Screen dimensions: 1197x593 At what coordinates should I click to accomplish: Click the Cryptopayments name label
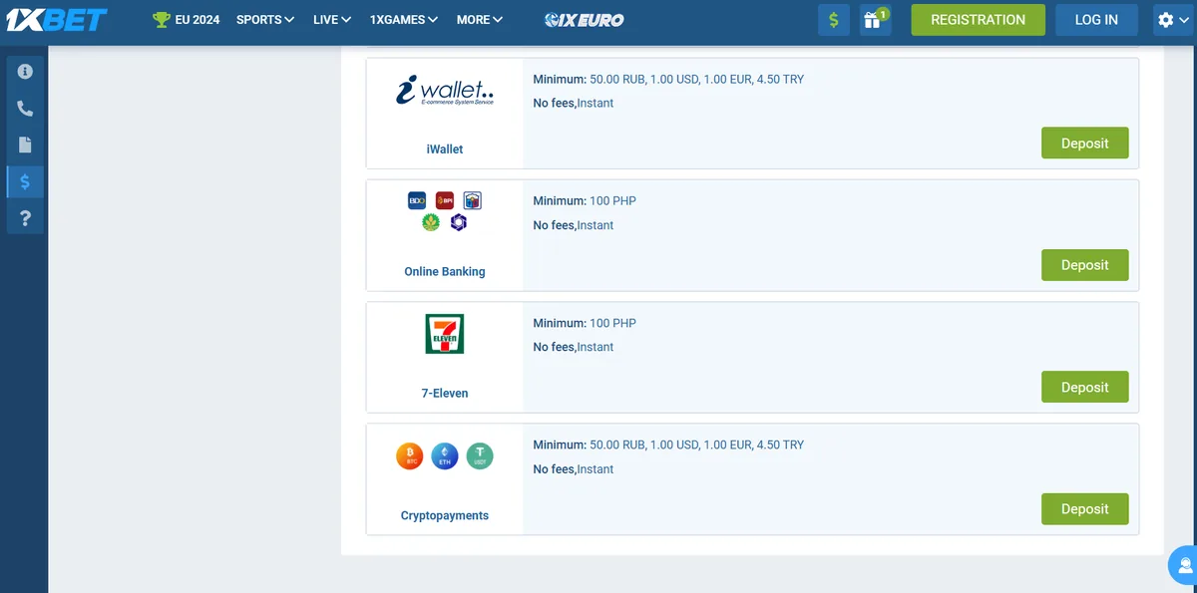pos(445,516)
